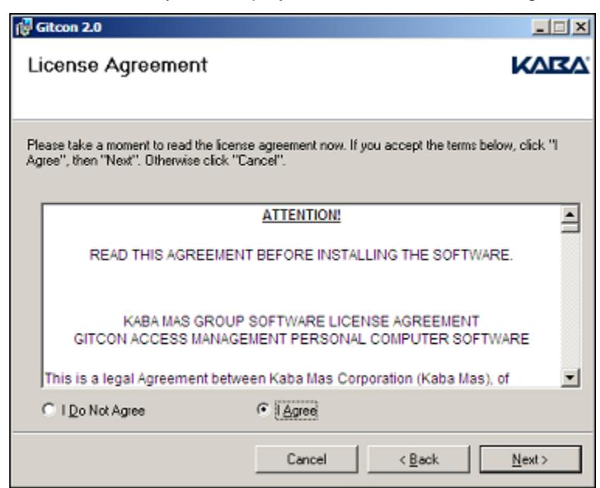
Task: Proceed with the Next button
Action: point(531,459)
